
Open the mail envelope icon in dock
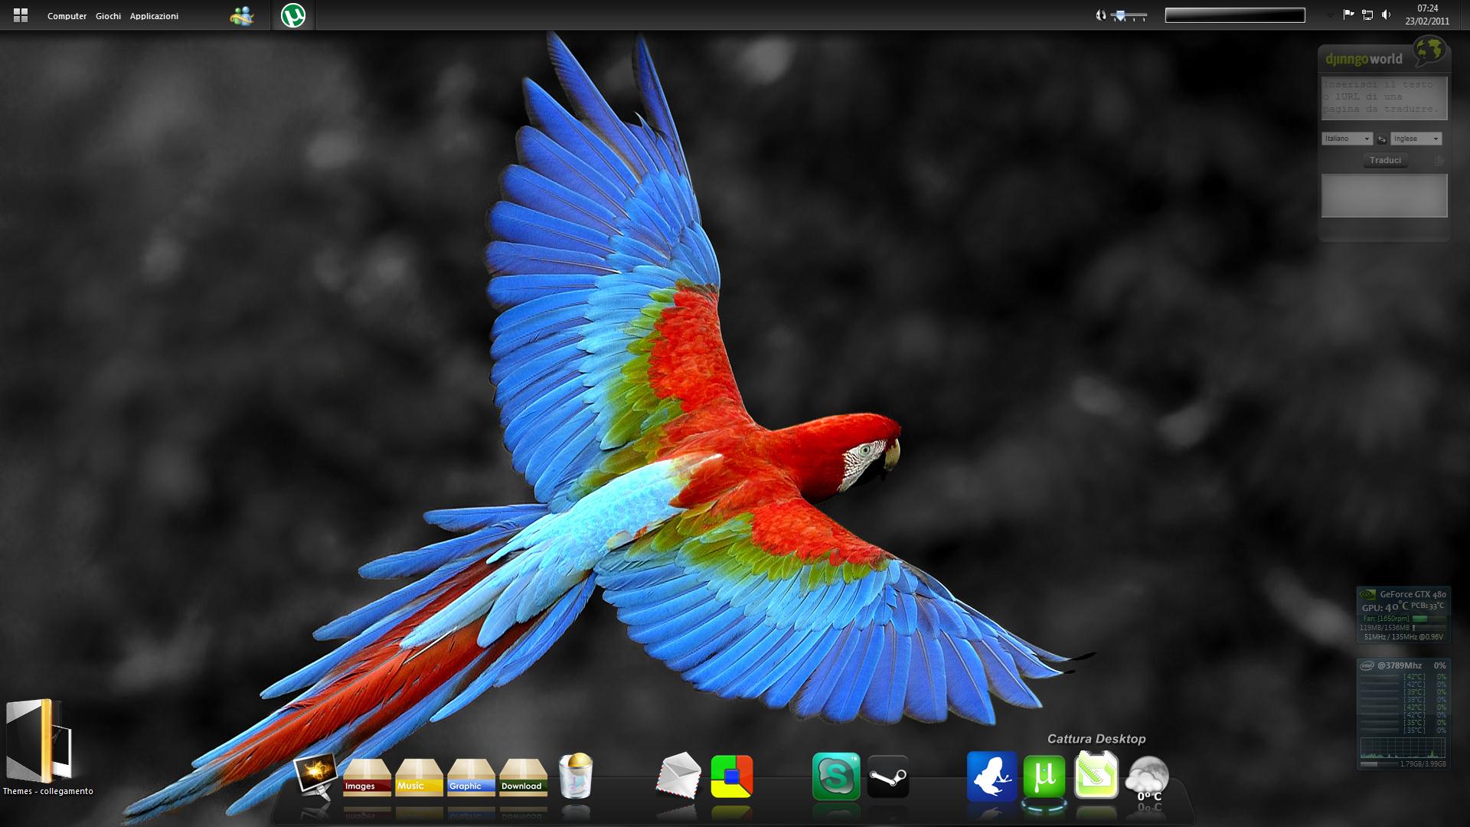[x=678, y=776]
